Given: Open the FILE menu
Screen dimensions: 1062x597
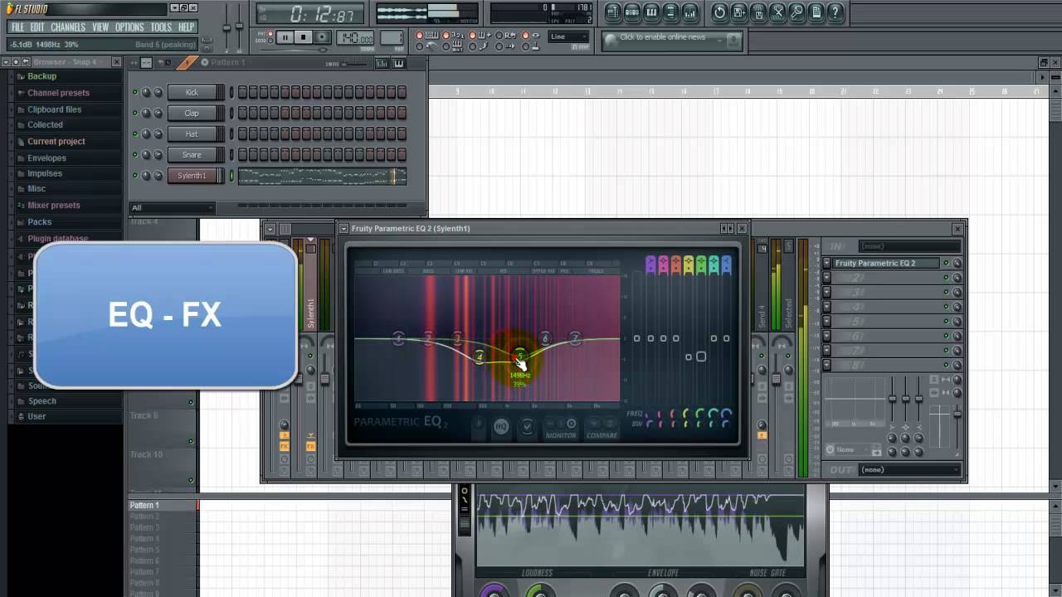Looking at the screenshot, I should coord(17,27).
